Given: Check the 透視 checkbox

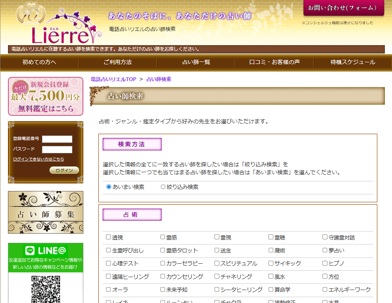Looking at the screenshot, I should point(108,237).
